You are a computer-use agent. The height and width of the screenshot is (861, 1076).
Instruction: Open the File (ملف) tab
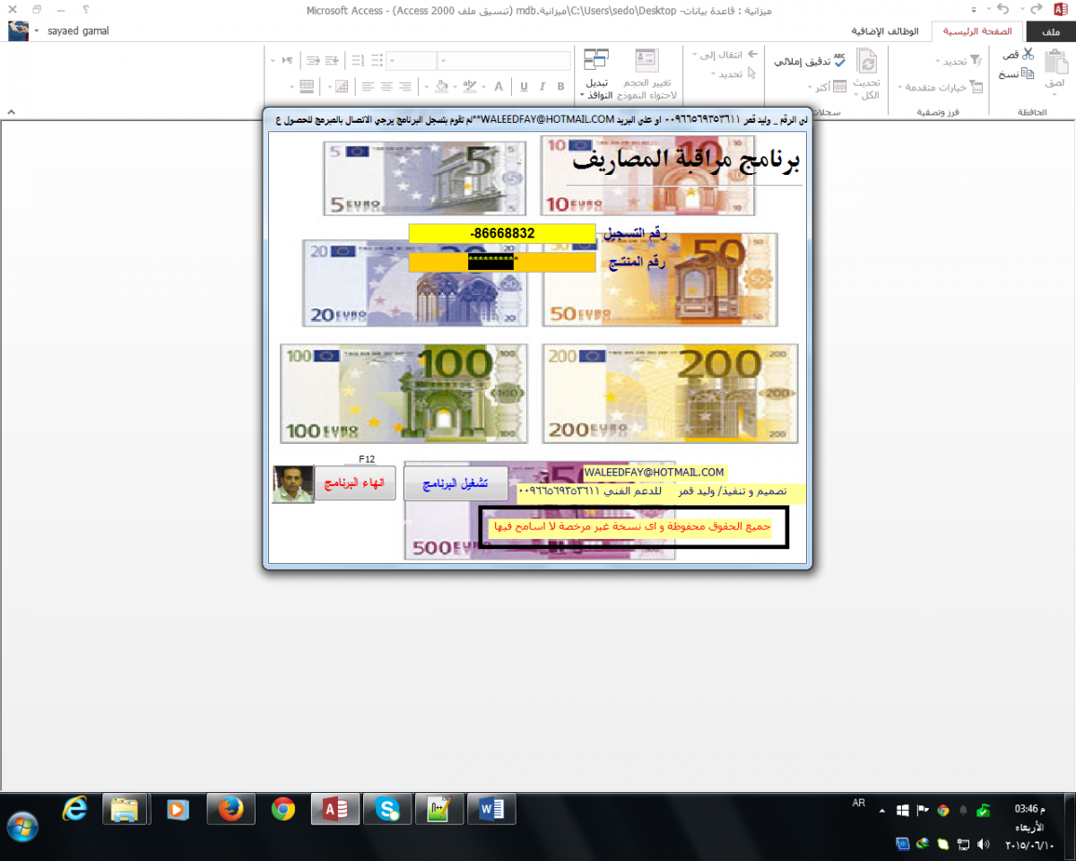1050,30
